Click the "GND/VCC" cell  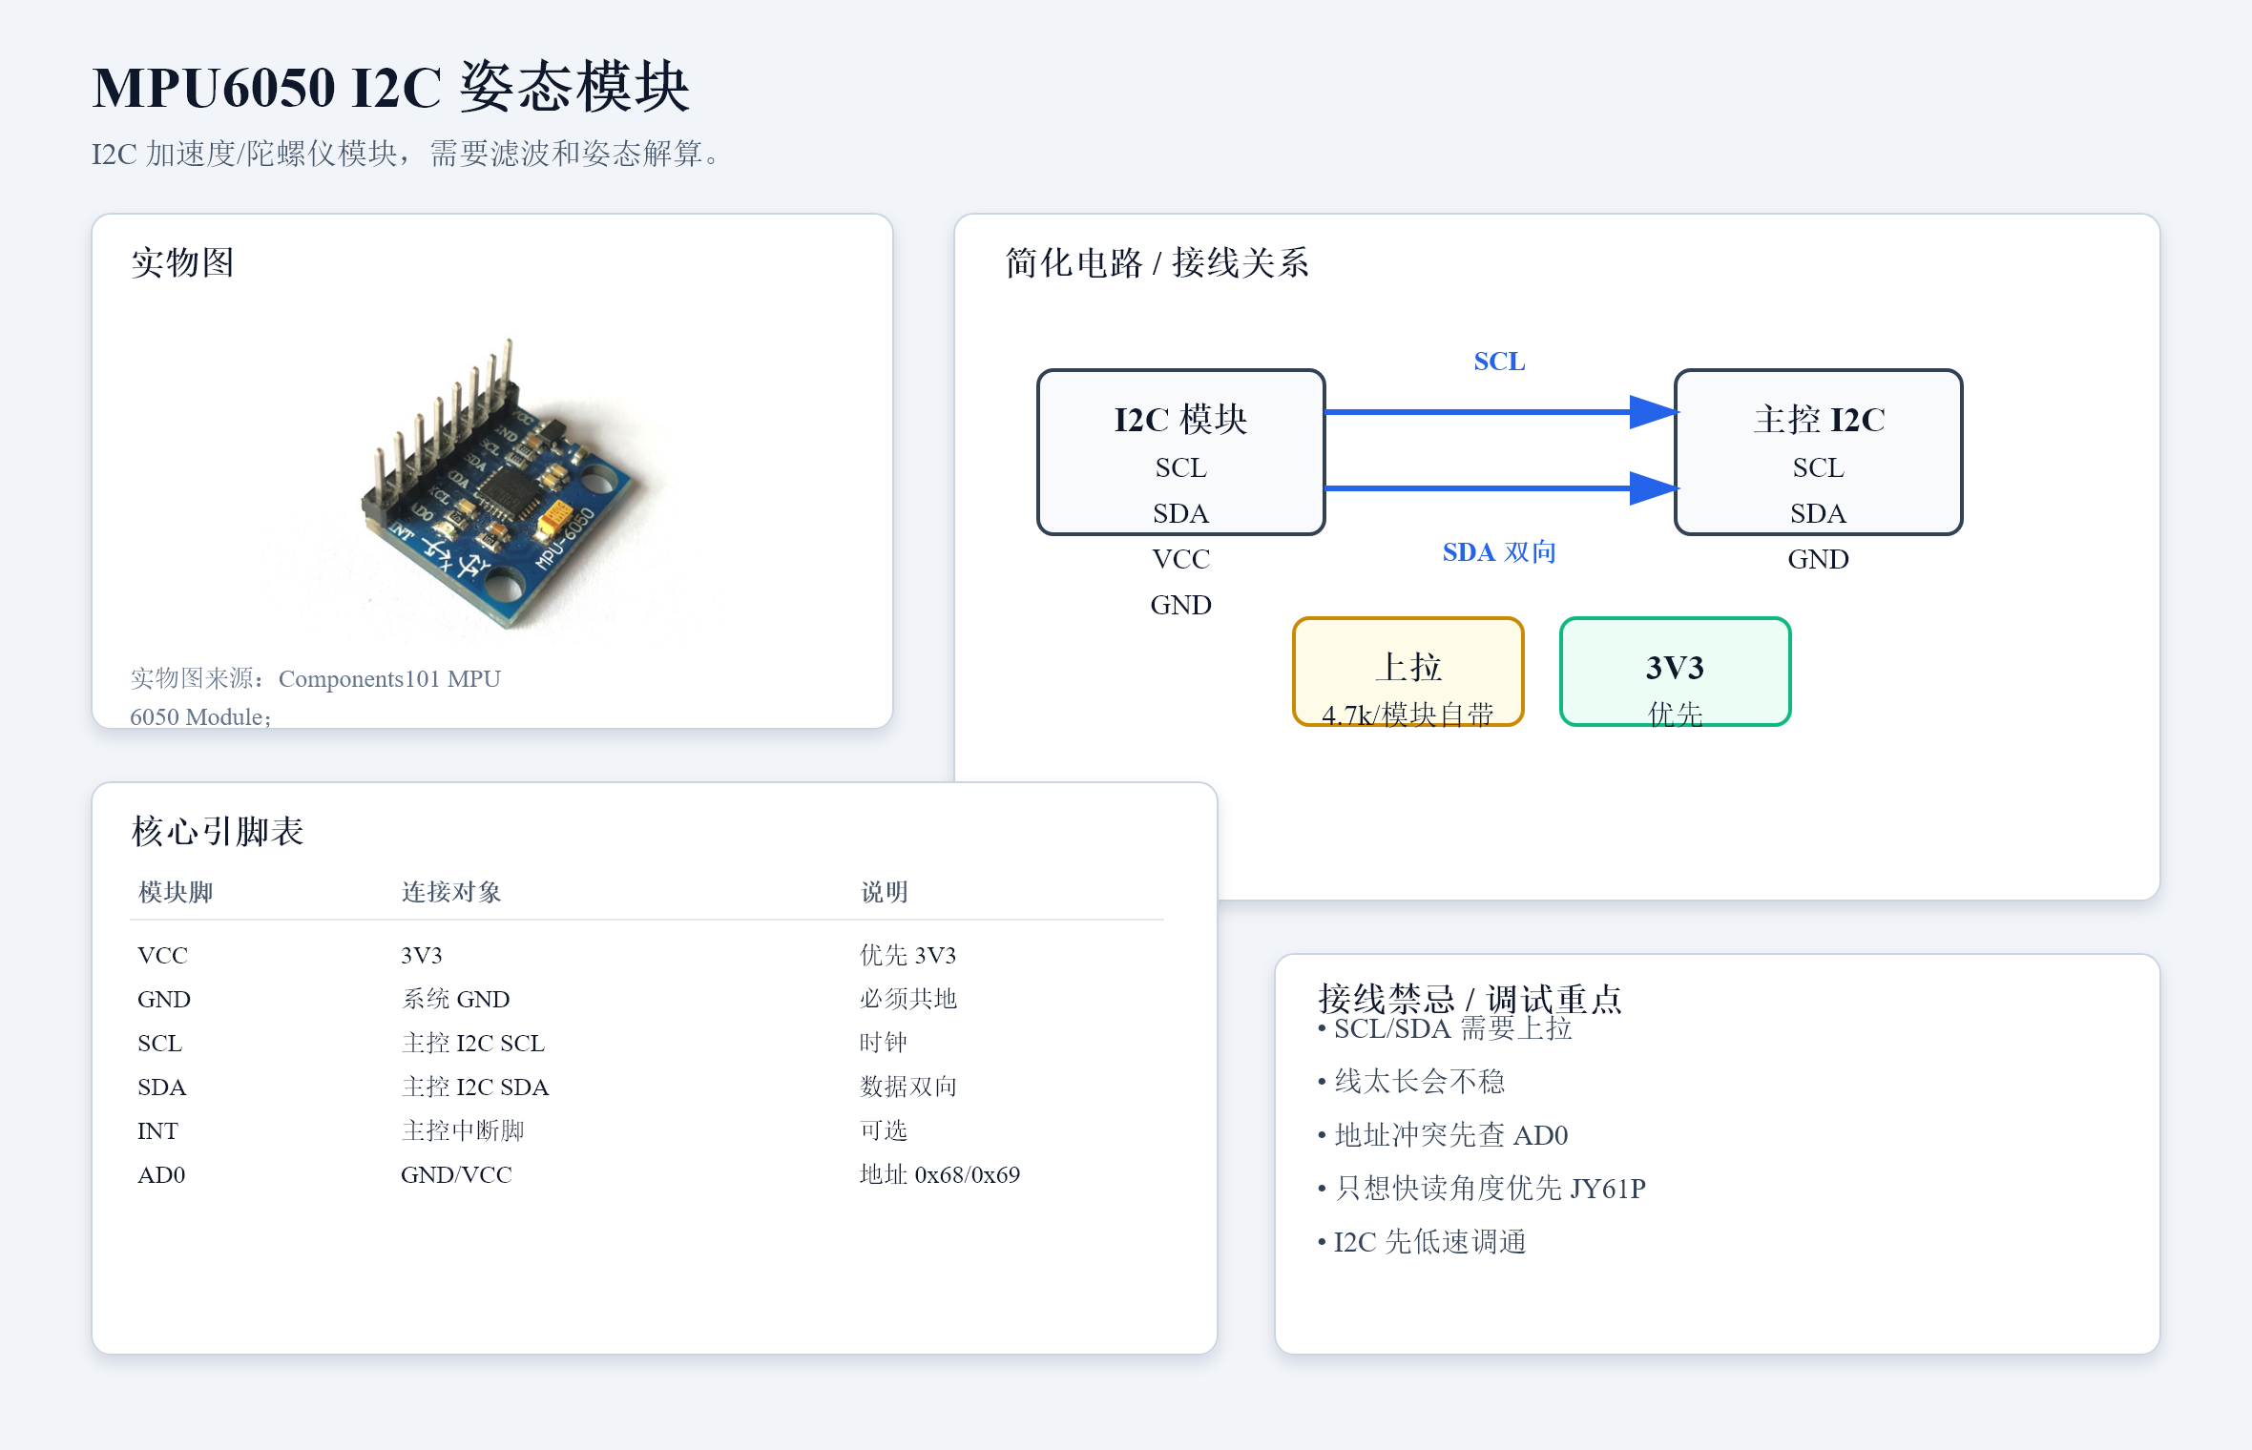click(456, 1174)
